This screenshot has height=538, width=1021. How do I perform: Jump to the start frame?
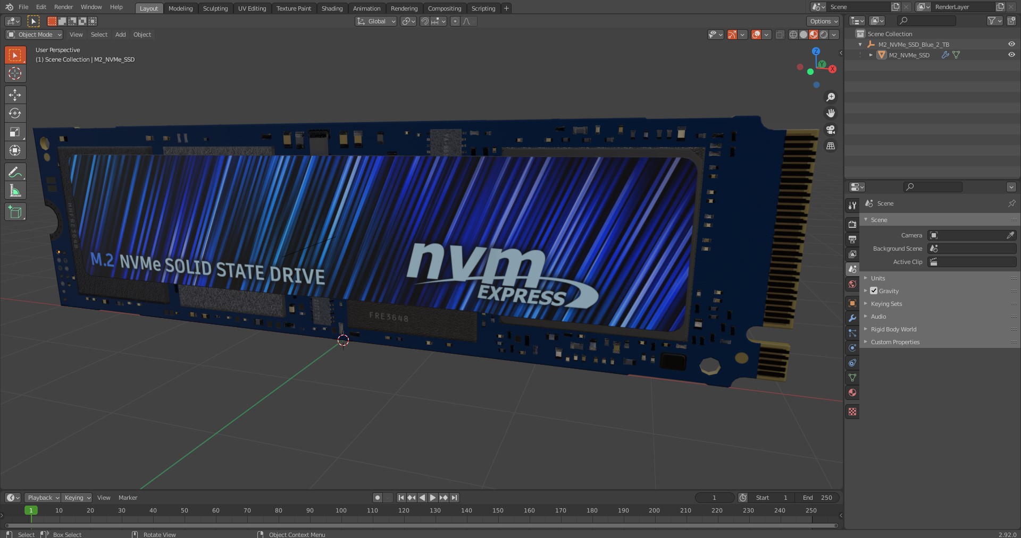coord(401,498)
